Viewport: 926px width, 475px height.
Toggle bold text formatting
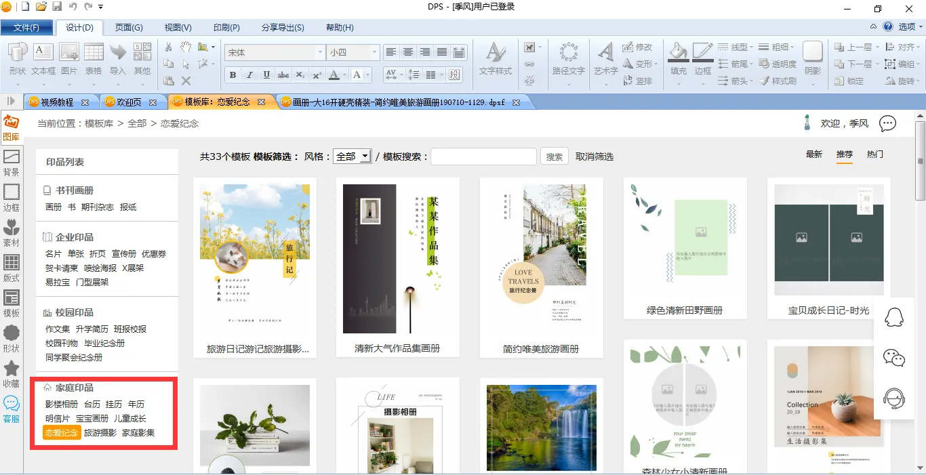tap(233, 75)
